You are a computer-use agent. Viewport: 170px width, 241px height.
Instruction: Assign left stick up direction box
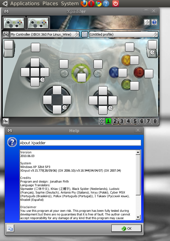[35, 62]
